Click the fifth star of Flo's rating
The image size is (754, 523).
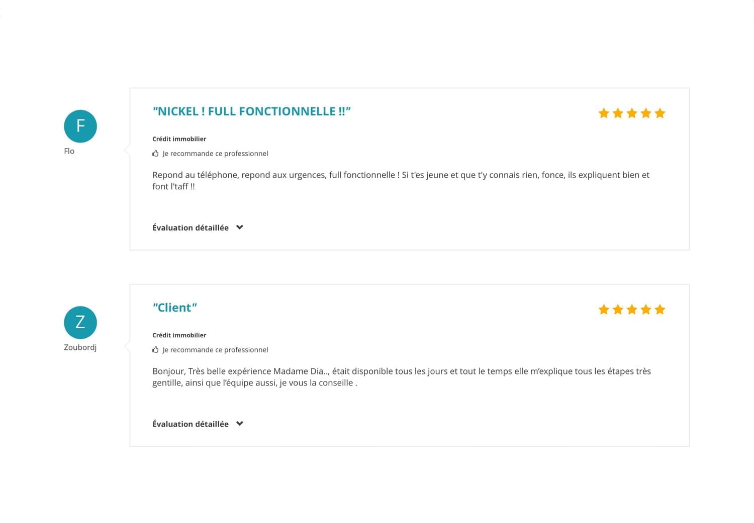click(660, 113)
